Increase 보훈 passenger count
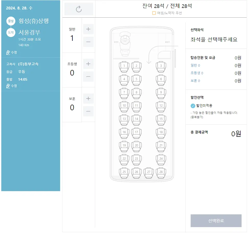The height and width of the screenshot is (234, 249). [x=88, y=98]
